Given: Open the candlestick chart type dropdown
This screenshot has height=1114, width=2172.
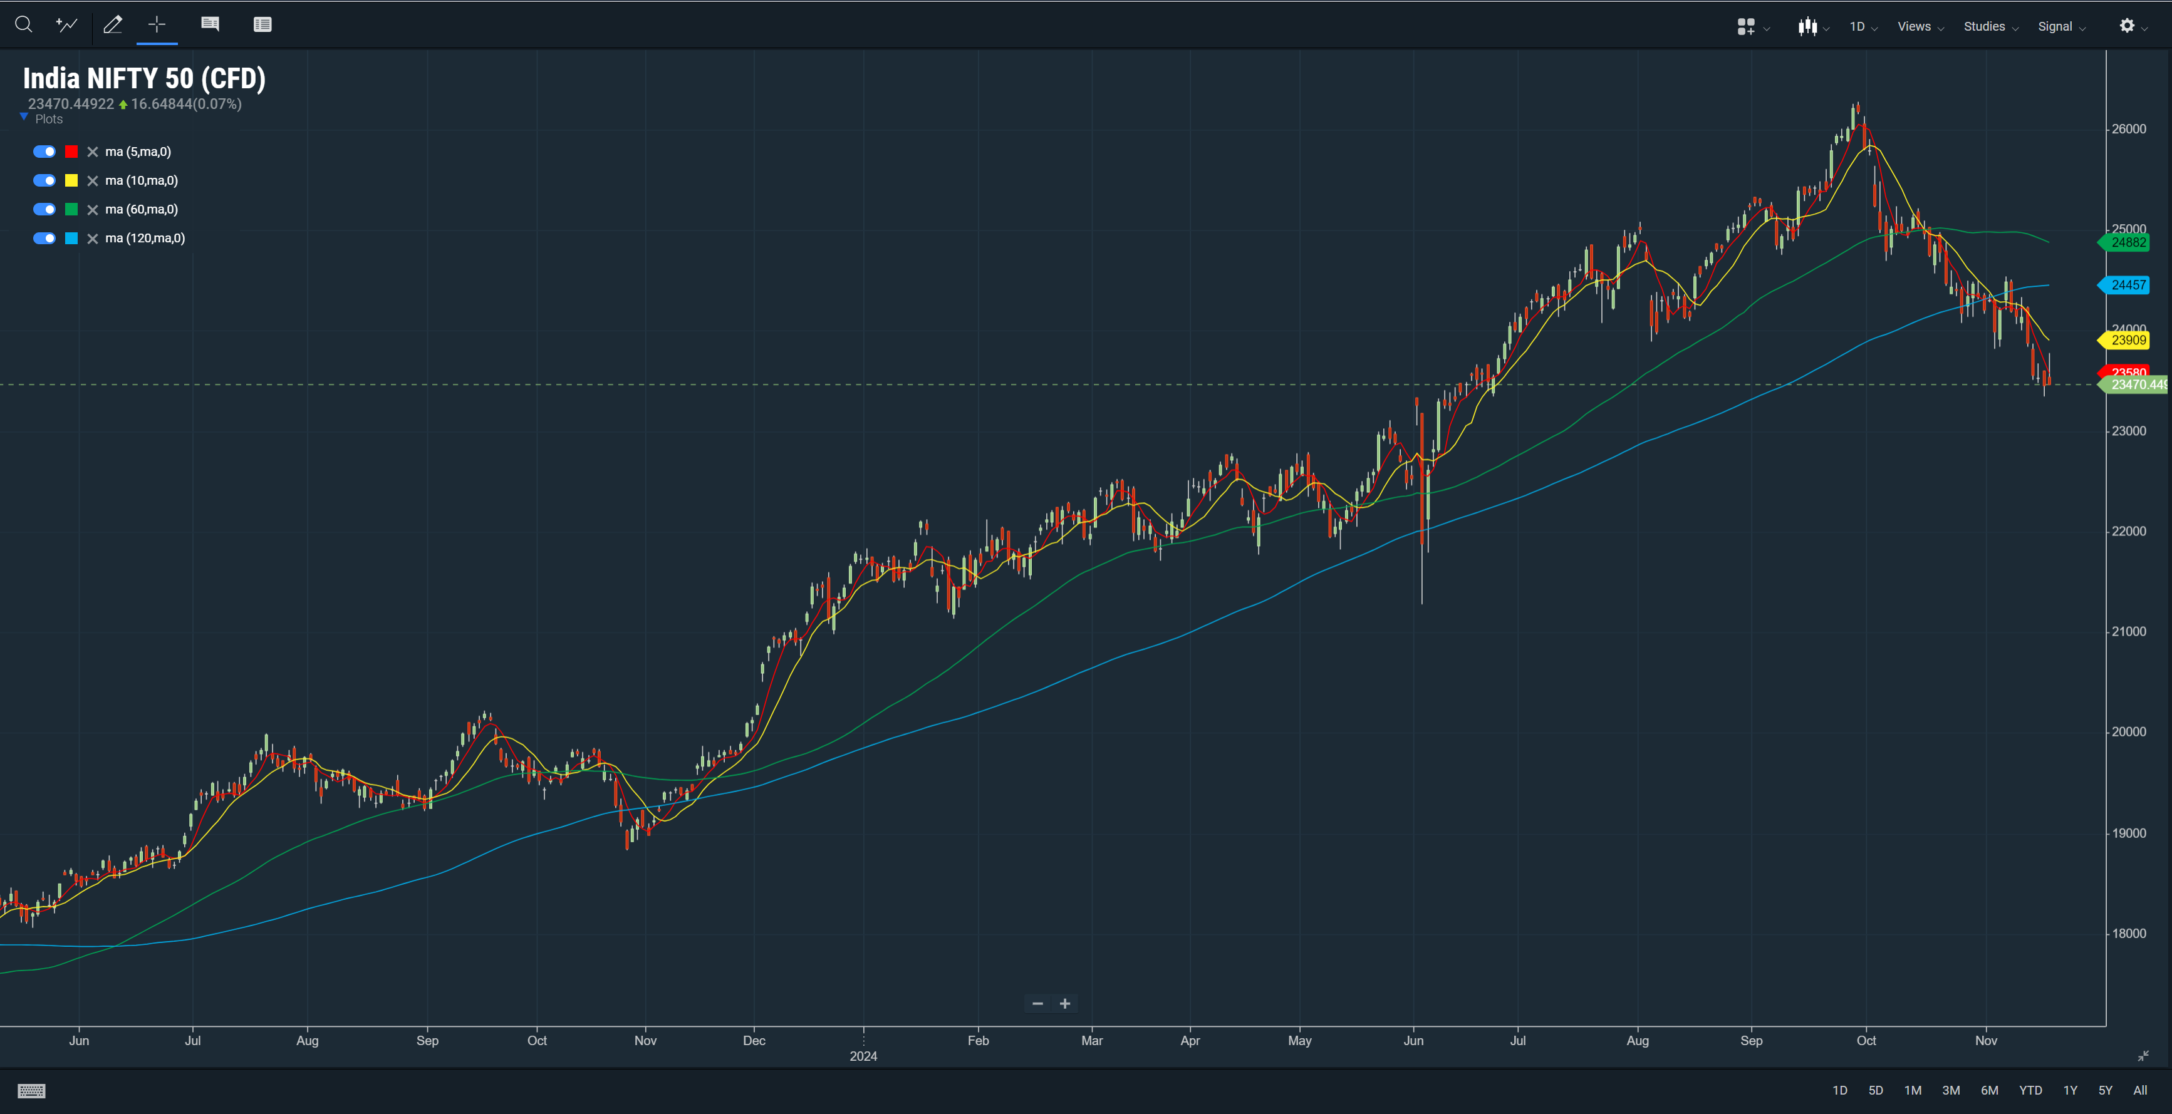Looking at the screenshot, I should click(1812, 27).
